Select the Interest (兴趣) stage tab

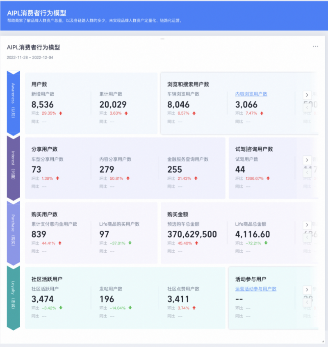click(13, 168)
